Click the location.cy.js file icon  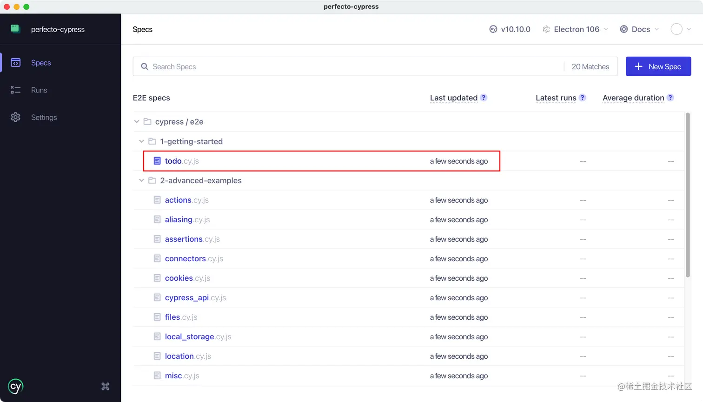pyautogui.click(x=157, y=356)
